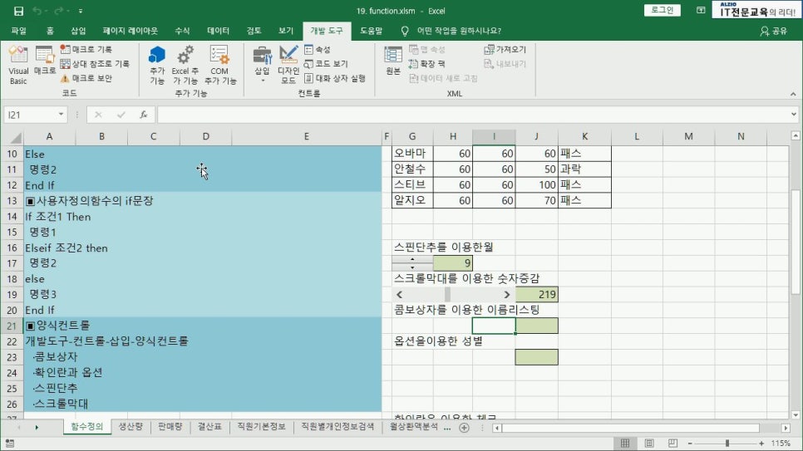
Task: Click inside the formula bar
Action: pyautogui.click(x=471, y=115)
